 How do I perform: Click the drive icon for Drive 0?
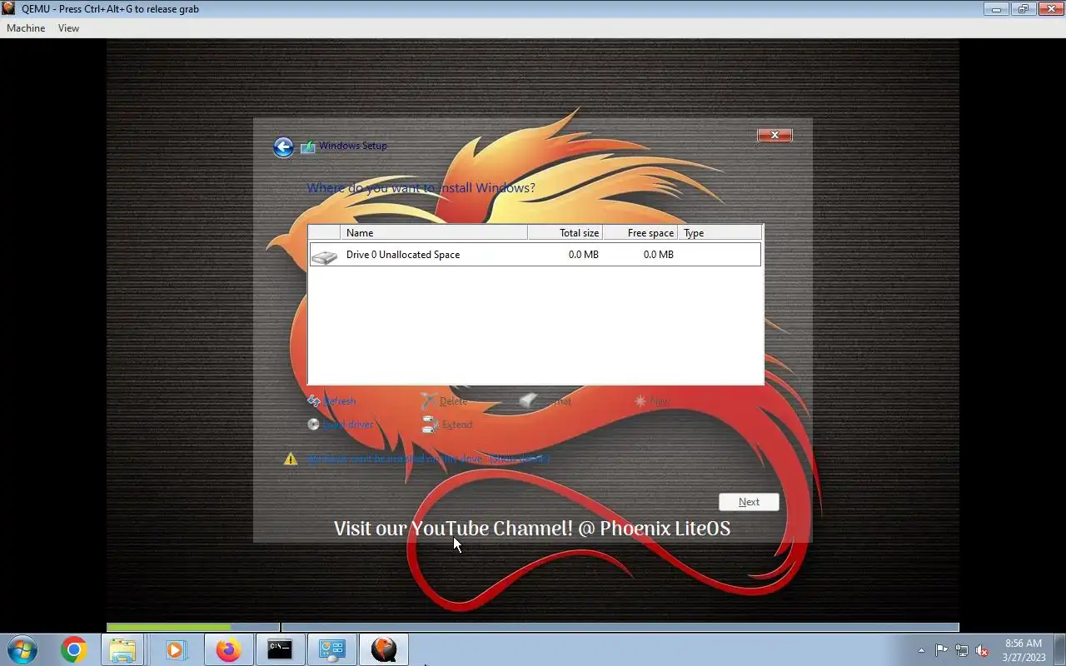point(324,256)
